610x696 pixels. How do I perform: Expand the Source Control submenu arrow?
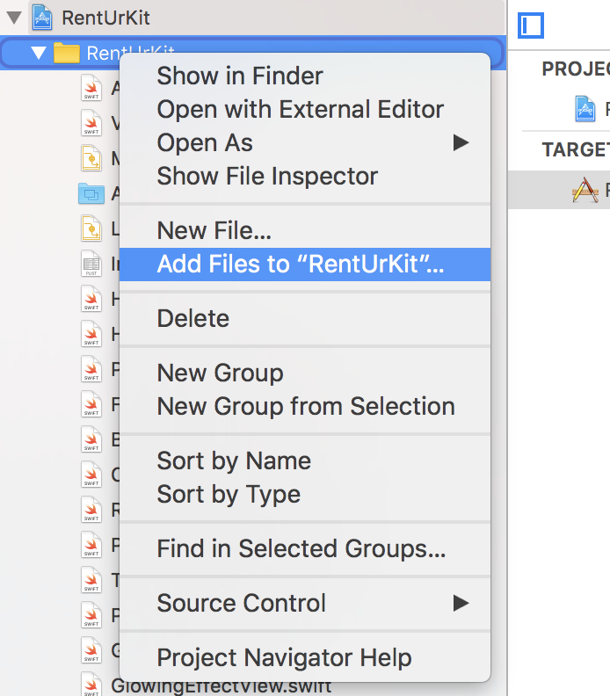[461, 603]
